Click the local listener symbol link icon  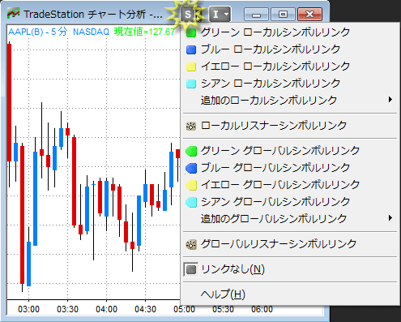[x=191, y=126]
